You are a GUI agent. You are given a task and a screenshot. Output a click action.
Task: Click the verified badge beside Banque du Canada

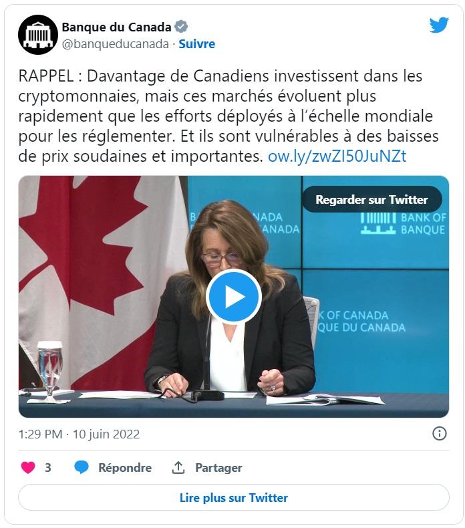click(x=181, y=27)
